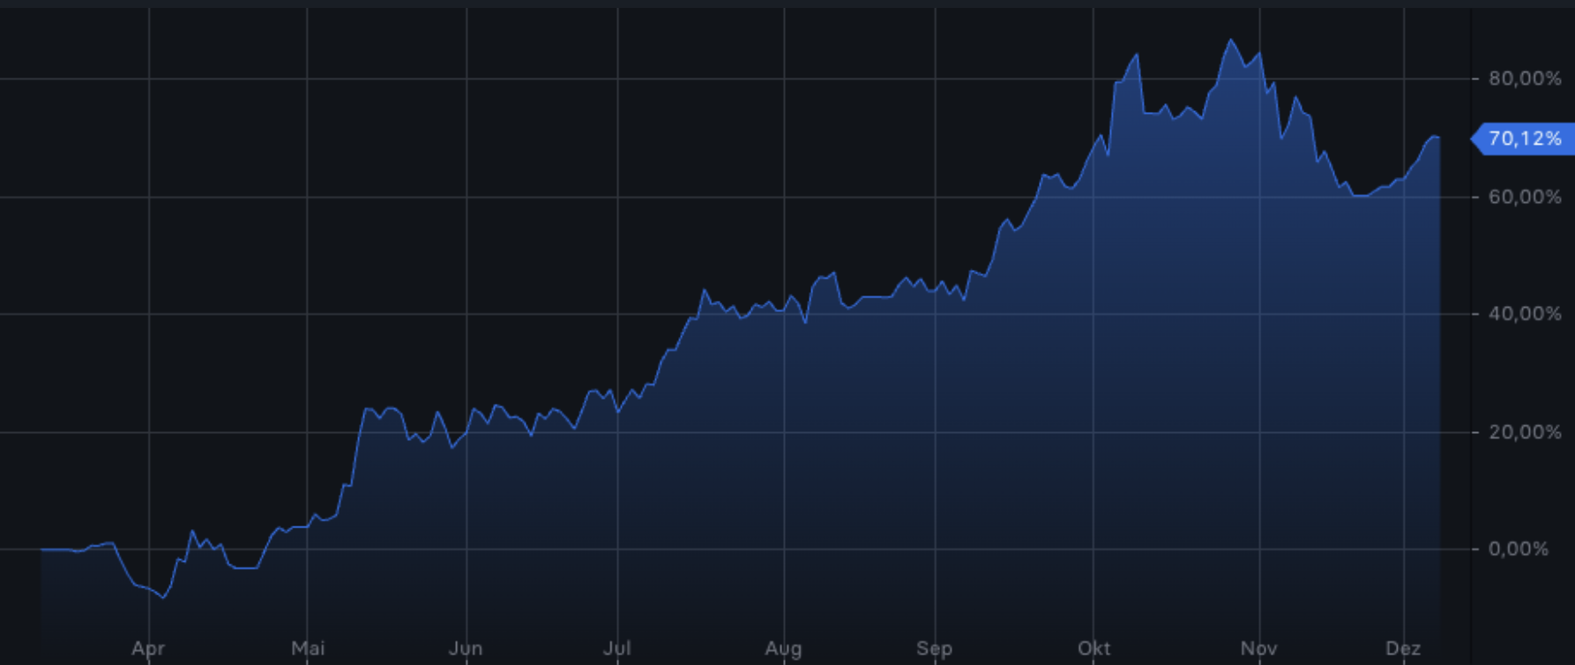Select the Mai month axis label
The width and height of the screenshot is (1575, 665).
tap(308, 649)
